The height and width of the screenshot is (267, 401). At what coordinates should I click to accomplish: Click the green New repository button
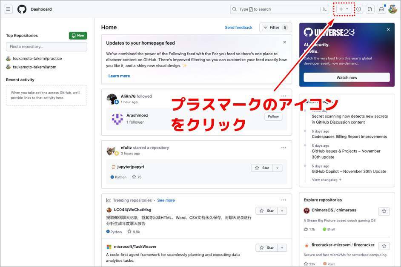[78, 36]
